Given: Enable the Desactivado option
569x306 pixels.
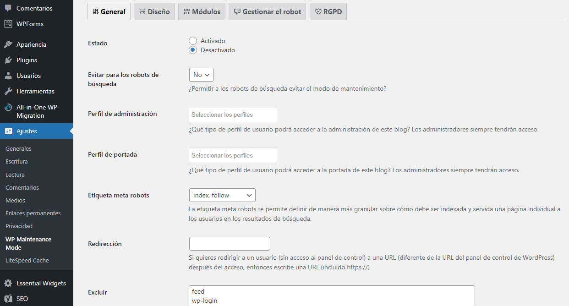Looking at the screenshot, I should pos(193,50).
